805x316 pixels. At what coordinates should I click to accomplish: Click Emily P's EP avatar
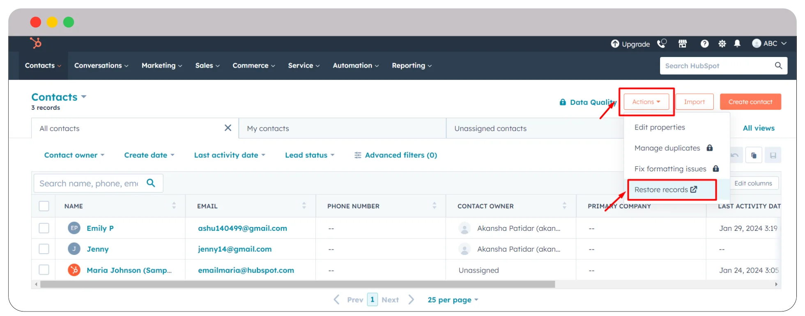[x=74, y=228]
